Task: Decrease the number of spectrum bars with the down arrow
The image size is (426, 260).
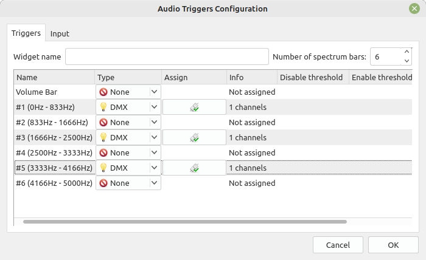Action: (407, 61)
